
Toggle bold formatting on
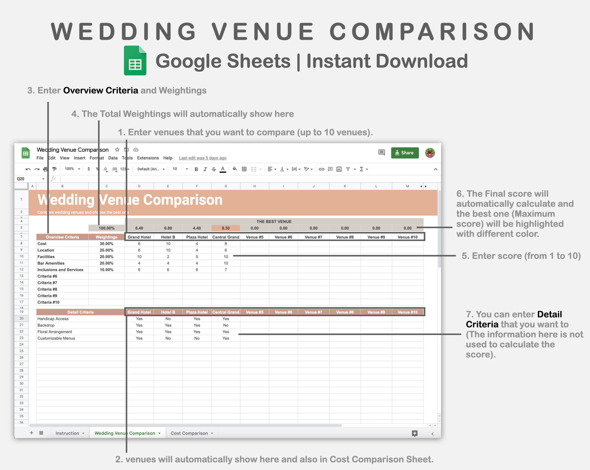[196, 169]
